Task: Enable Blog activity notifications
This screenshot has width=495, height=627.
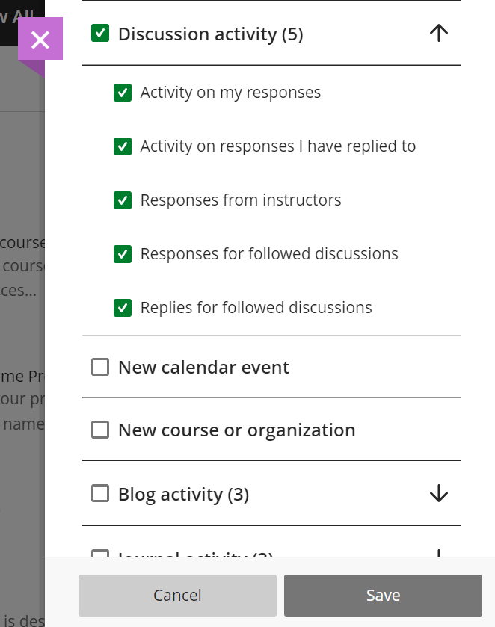Action: click(100, 494)
